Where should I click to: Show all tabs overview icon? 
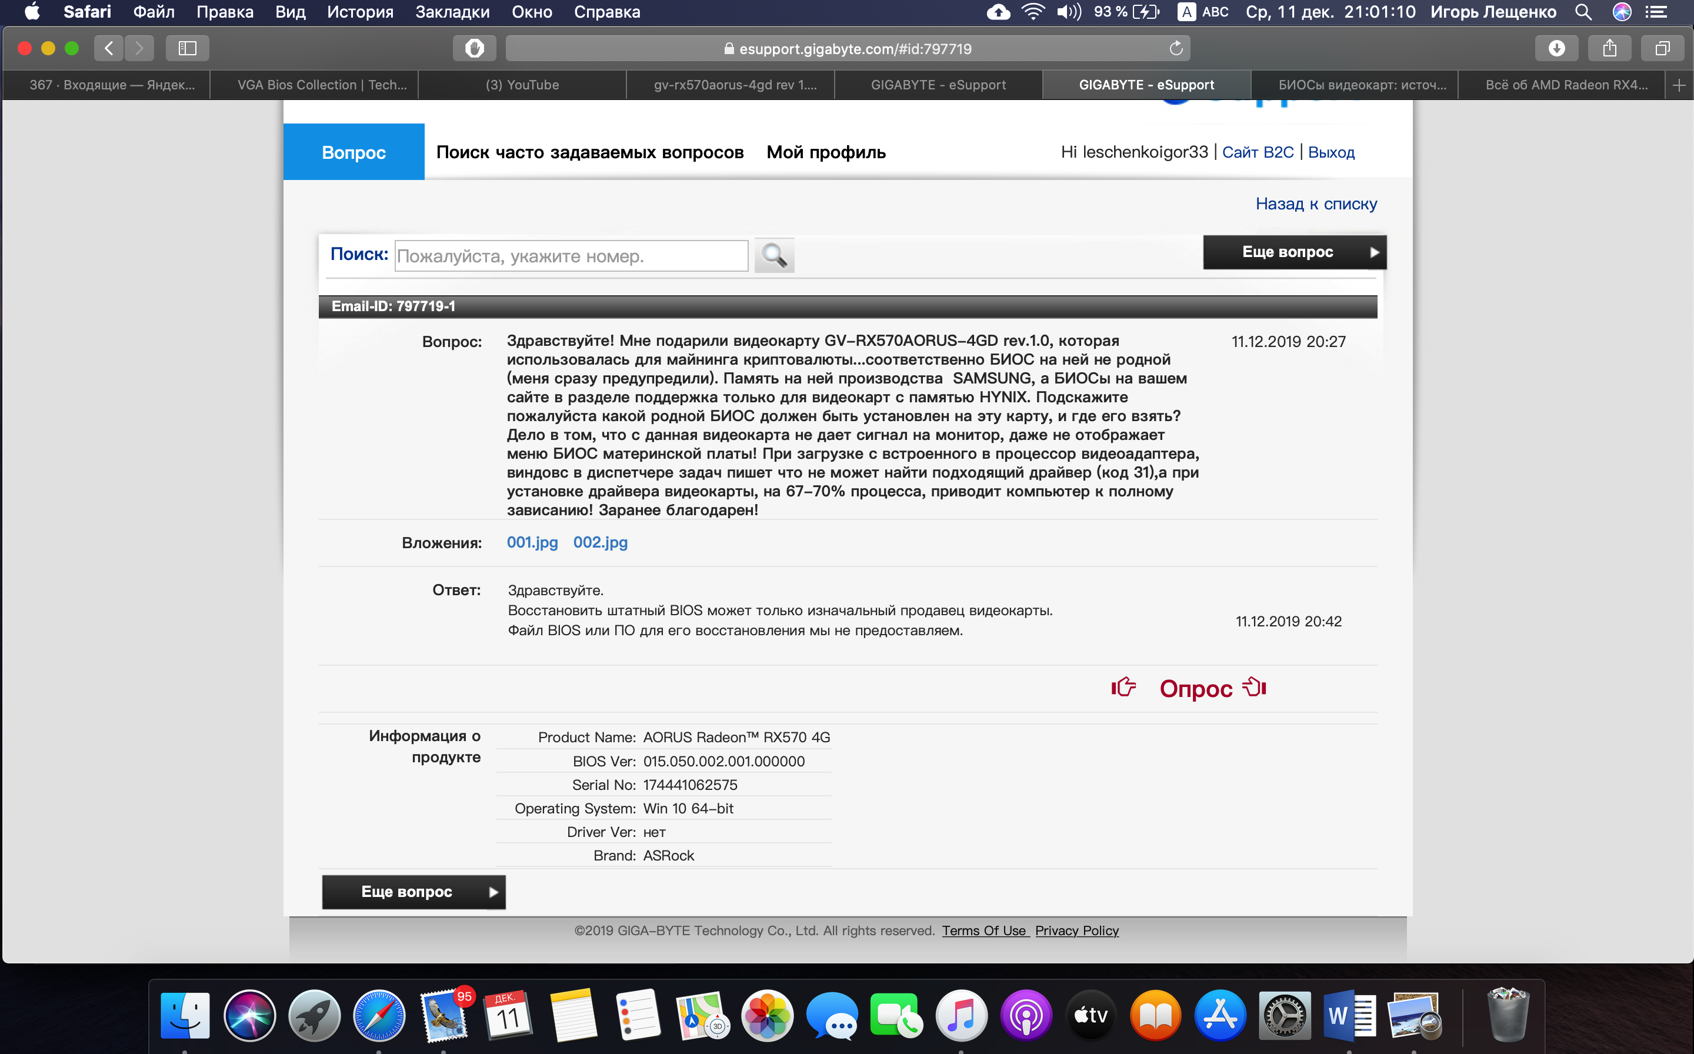coord(1662,48)
